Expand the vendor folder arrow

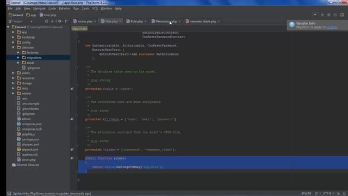[x=13, y=93]
